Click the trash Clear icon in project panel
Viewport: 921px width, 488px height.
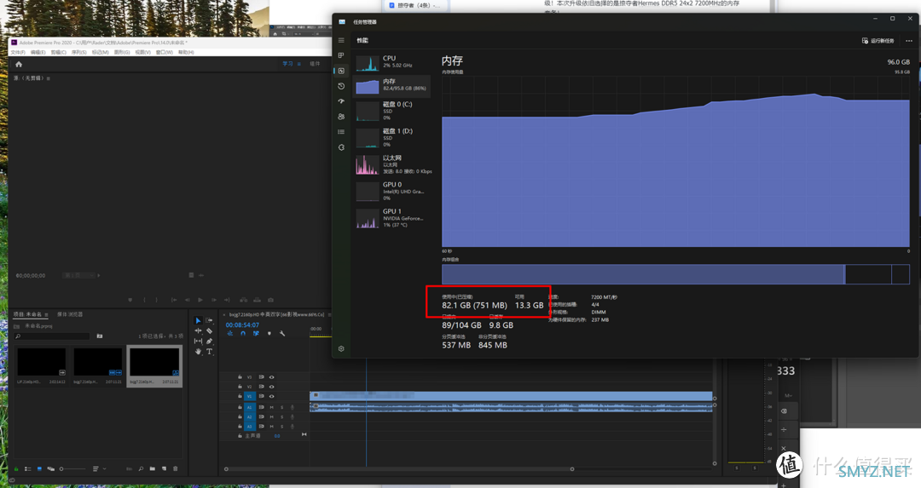click(x=175, y=468)
